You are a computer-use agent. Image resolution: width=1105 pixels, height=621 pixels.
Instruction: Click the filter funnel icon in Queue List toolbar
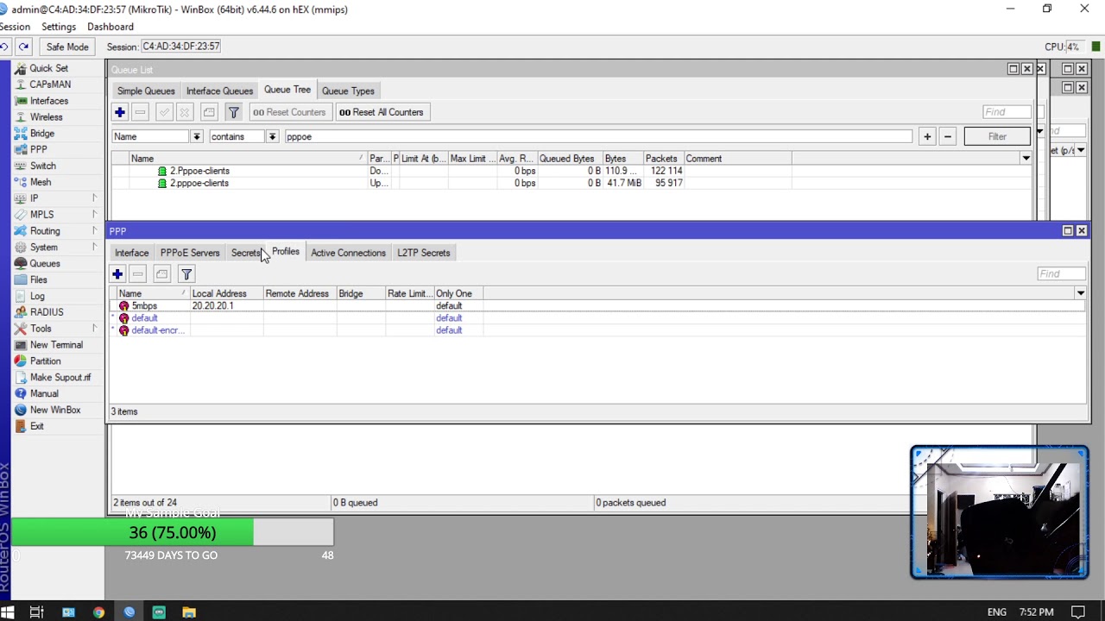pyautogui.click(x=233, y=112)
